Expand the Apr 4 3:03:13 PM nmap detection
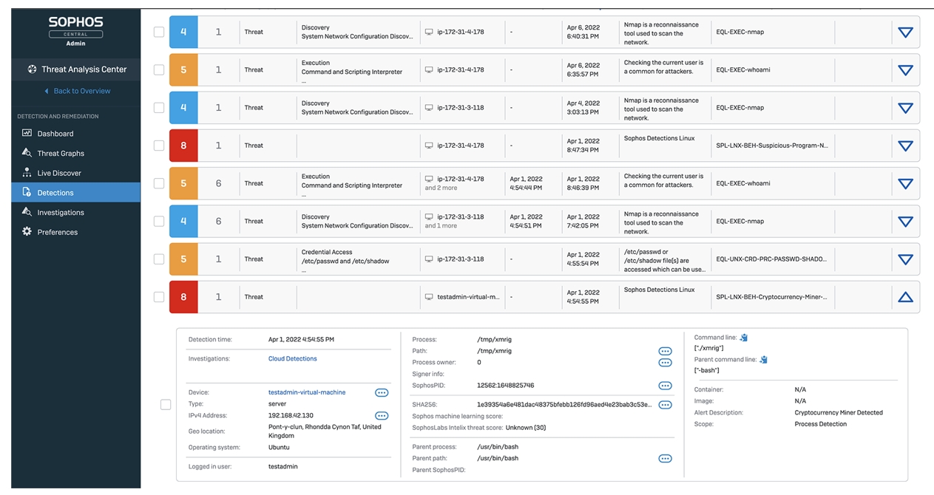934x495 pixels. [x=905, y=108]
